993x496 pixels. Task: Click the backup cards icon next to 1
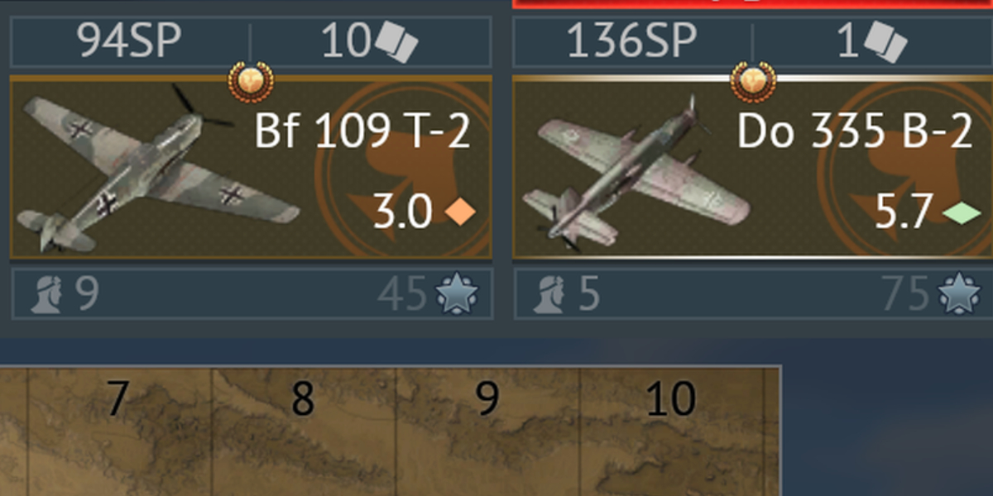click(x=885, y=43)
